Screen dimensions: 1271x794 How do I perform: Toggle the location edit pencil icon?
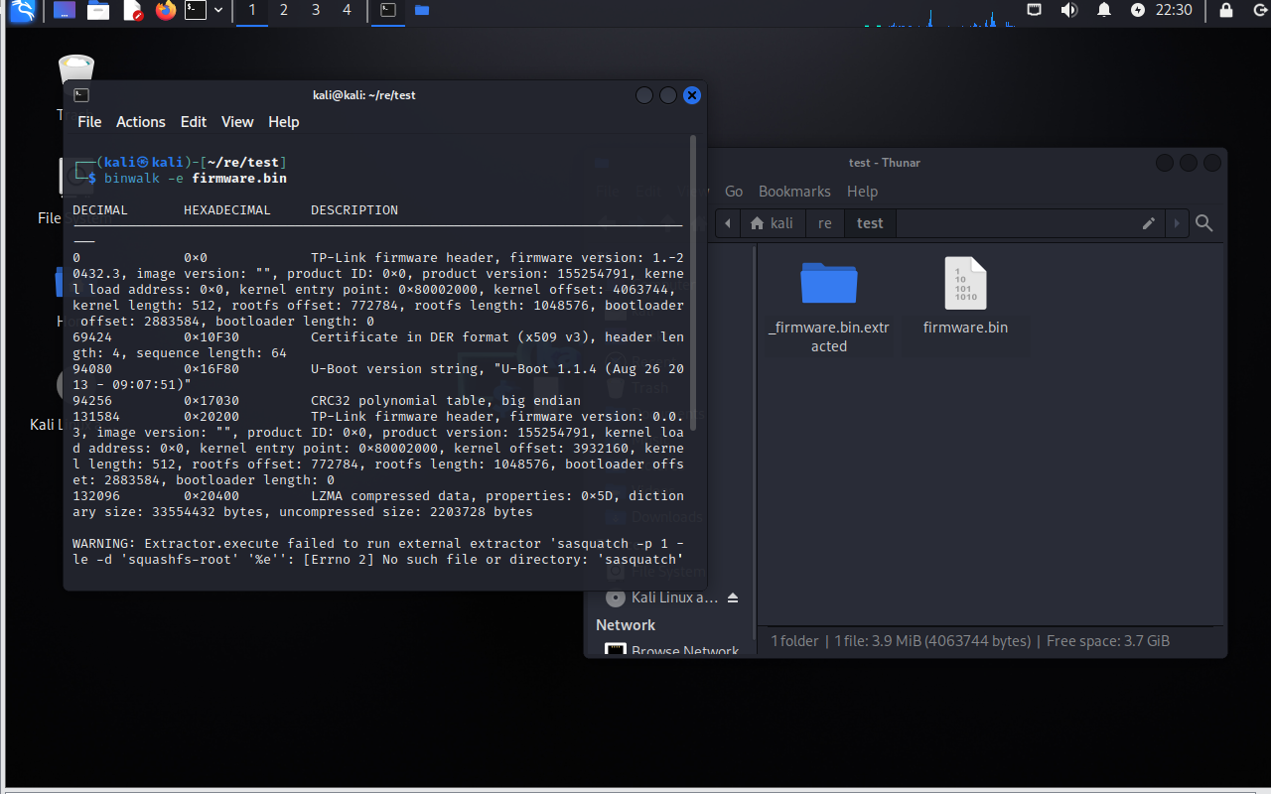click(x=1149, y=223)
